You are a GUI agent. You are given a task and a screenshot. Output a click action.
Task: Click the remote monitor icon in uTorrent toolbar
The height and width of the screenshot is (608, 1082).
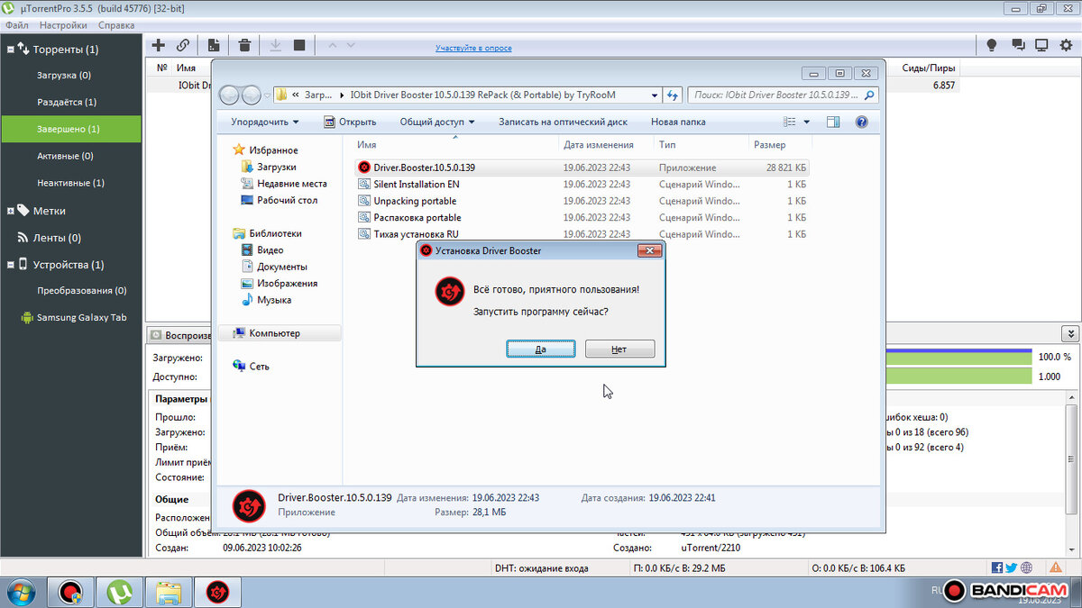click(1041, 45)
